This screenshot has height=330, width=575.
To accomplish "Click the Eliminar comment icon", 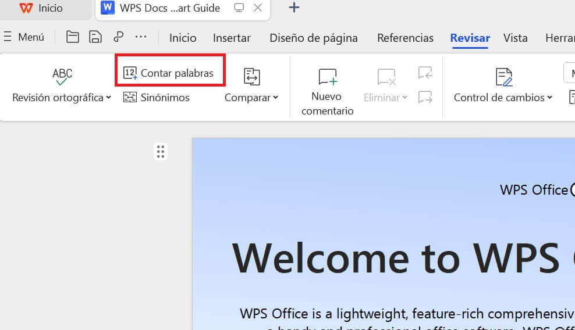I will (x=386, y=77).
